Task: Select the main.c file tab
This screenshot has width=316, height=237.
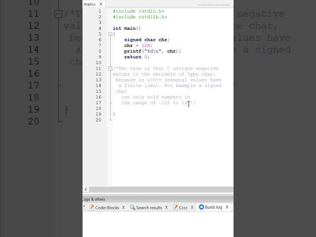Action: coord(90,4)
